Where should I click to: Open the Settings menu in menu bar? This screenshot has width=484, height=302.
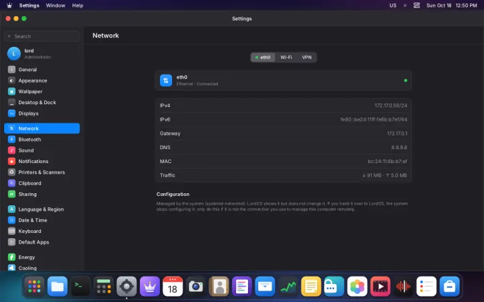click(x=29, y=5)
